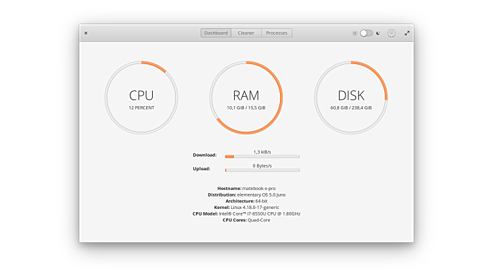The height and width of the screenshot is (277, 493).
Task: Click the Distribution elementary OS line
Action: pyautogui.click(x=246, y=194)
